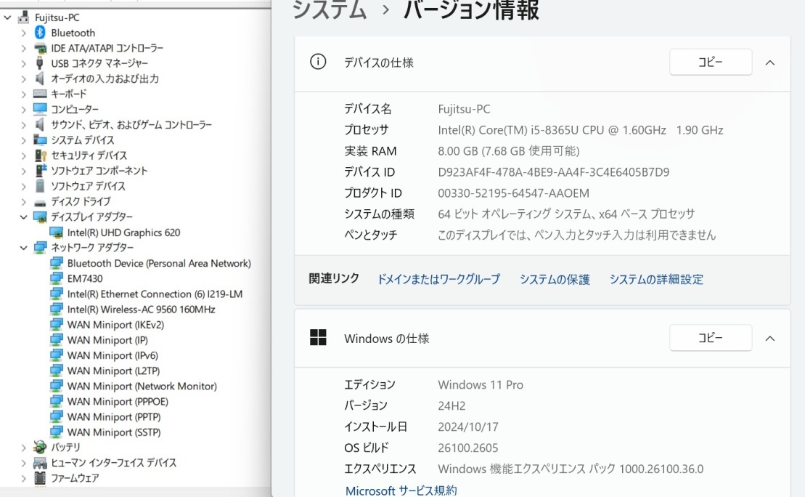Open Microsoft サービス規約 link
The image size is (805, 497).
[401, 490]
